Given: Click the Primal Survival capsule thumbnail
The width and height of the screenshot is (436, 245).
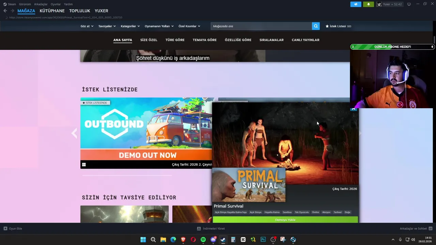Looking at the screenshot, I should click(x=249, y=185).
